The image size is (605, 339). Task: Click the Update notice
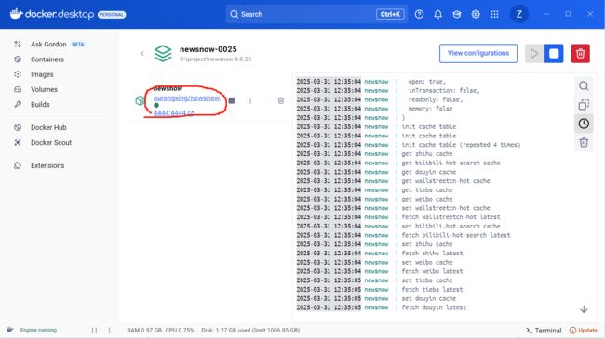[583, 330]
